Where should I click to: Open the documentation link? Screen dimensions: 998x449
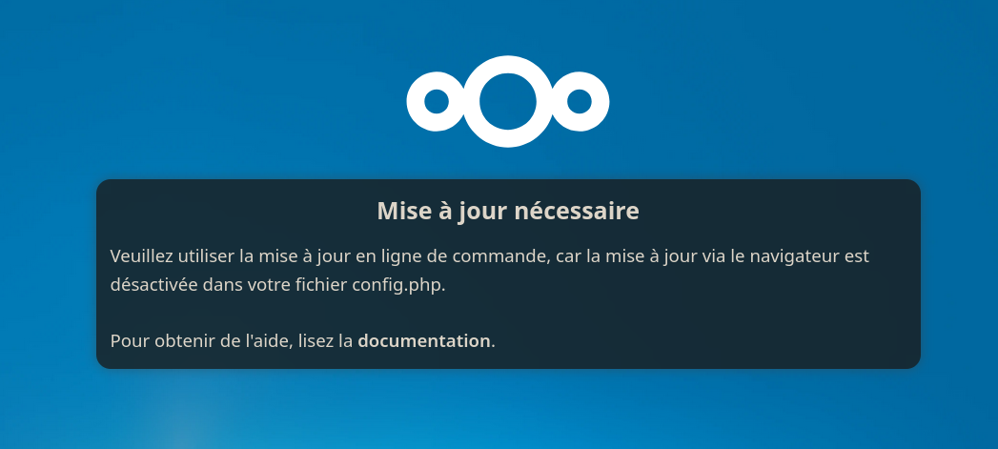(x=424, y=340)
